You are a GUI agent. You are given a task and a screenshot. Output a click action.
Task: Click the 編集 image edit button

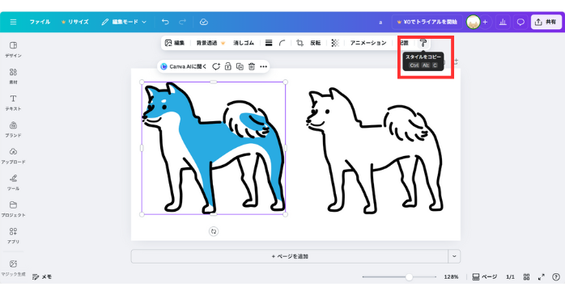click(x=174, y=43)
